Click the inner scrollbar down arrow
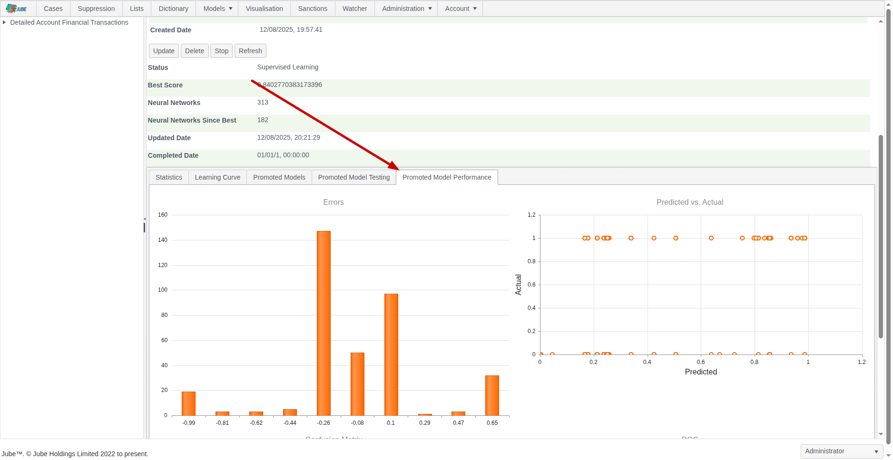Screen dimensions: 893x460 coord(881,434)
